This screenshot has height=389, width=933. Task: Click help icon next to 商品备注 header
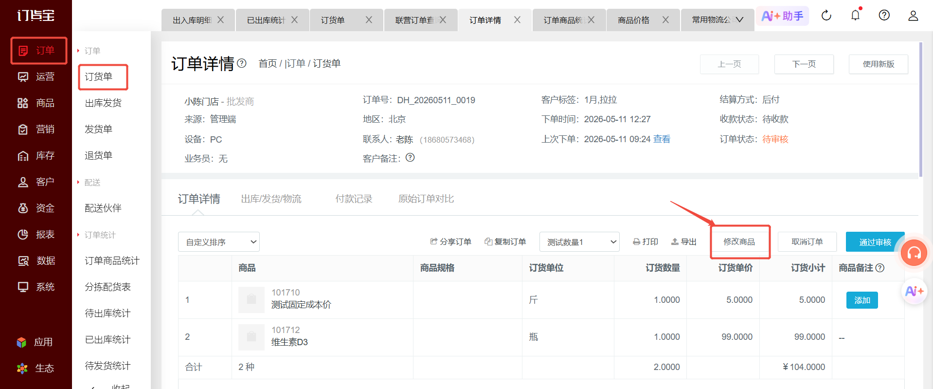pos(880,268)
